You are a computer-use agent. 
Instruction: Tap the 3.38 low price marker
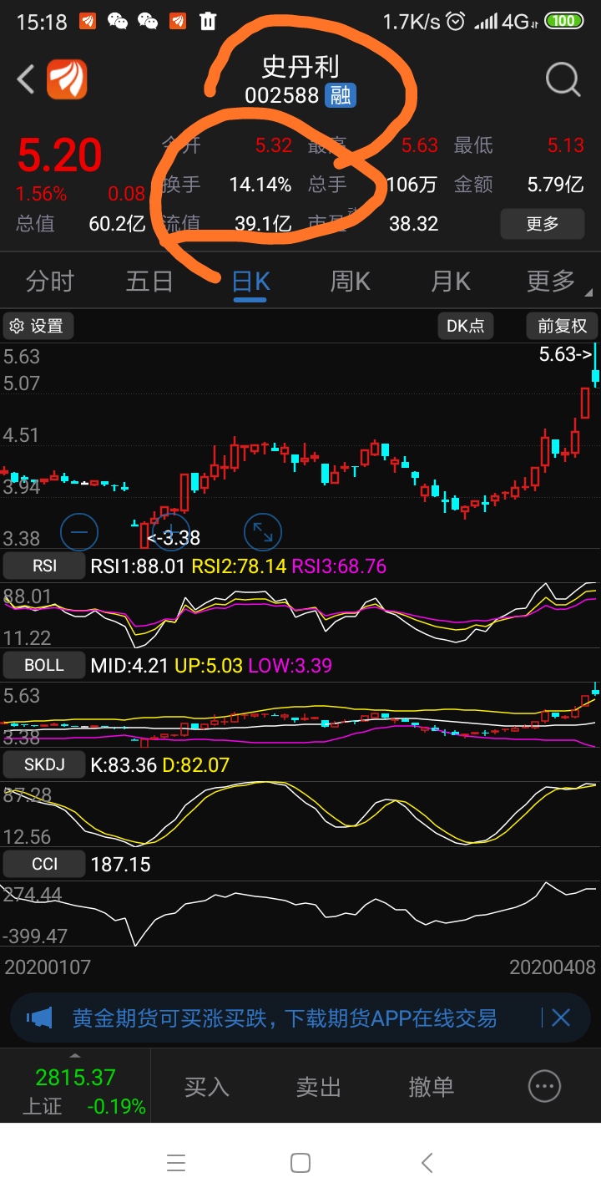(x=174, y=538)
